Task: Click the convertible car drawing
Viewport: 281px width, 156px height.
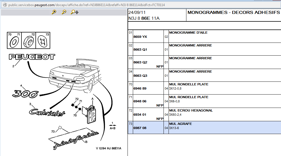Action: click(x=75, y=76)
